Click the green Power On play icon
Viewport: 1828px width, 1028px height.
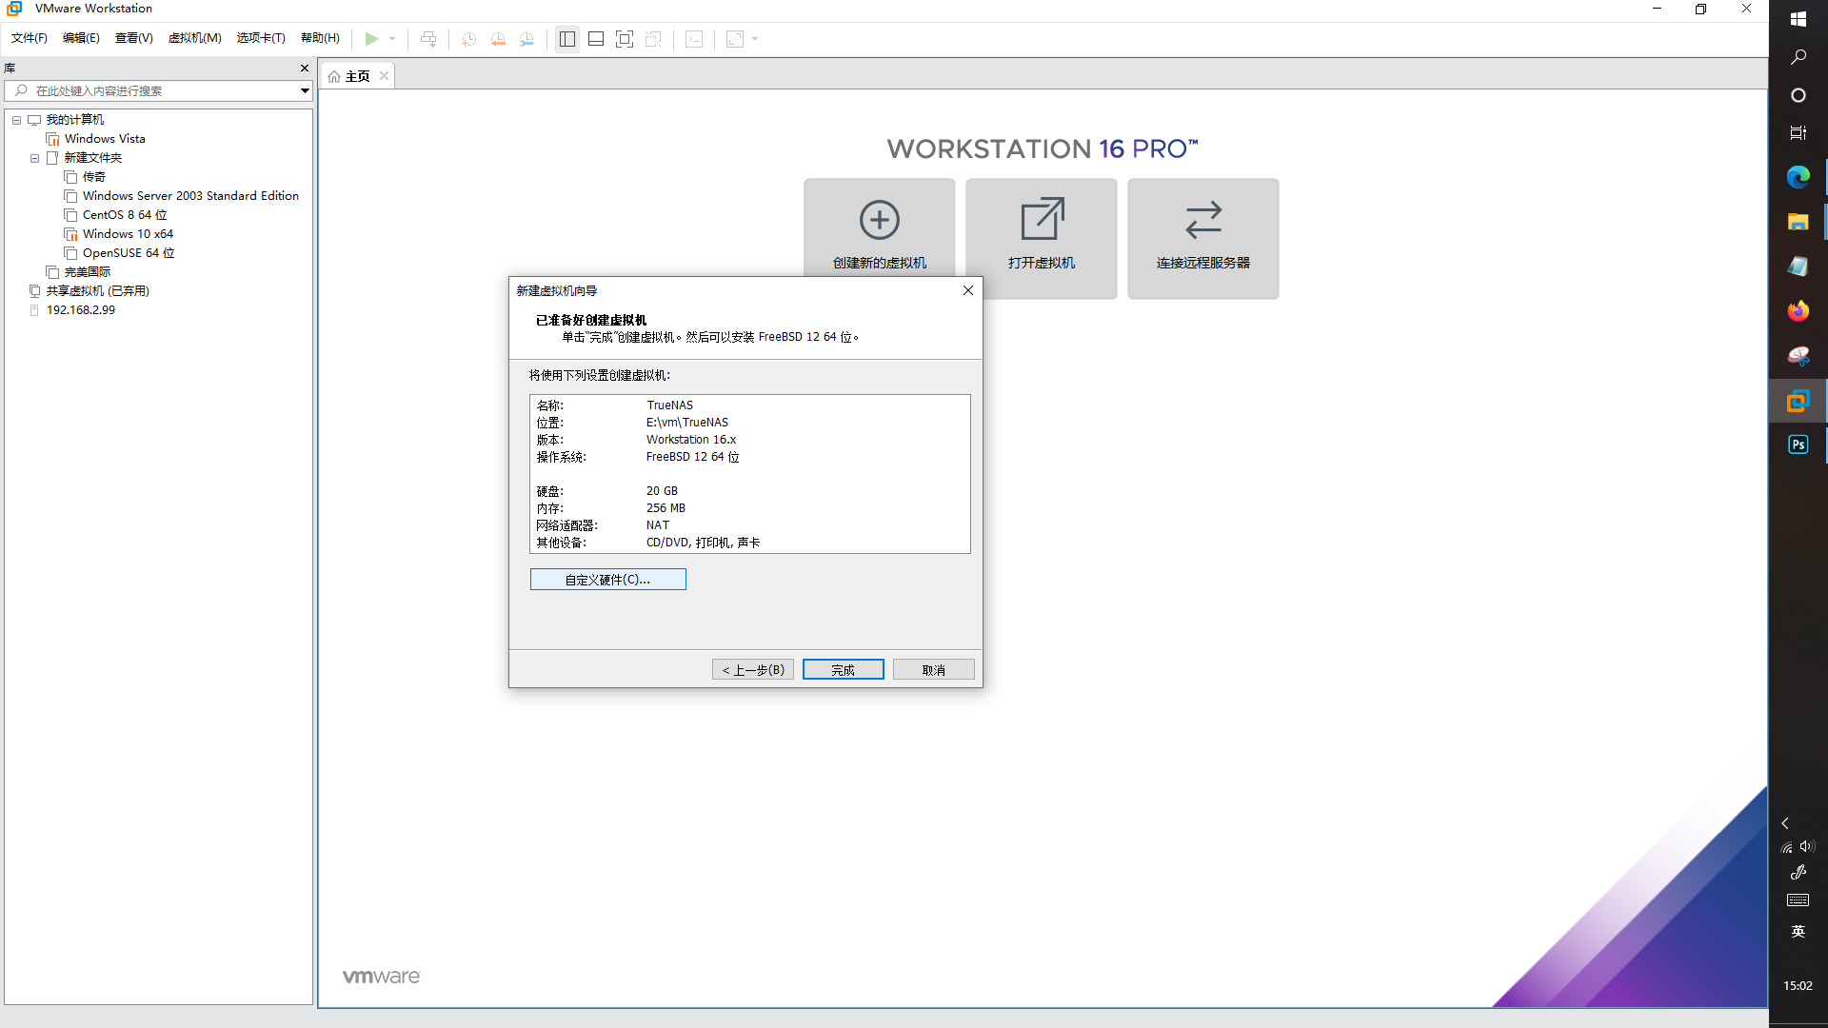[x=371, y=39]
